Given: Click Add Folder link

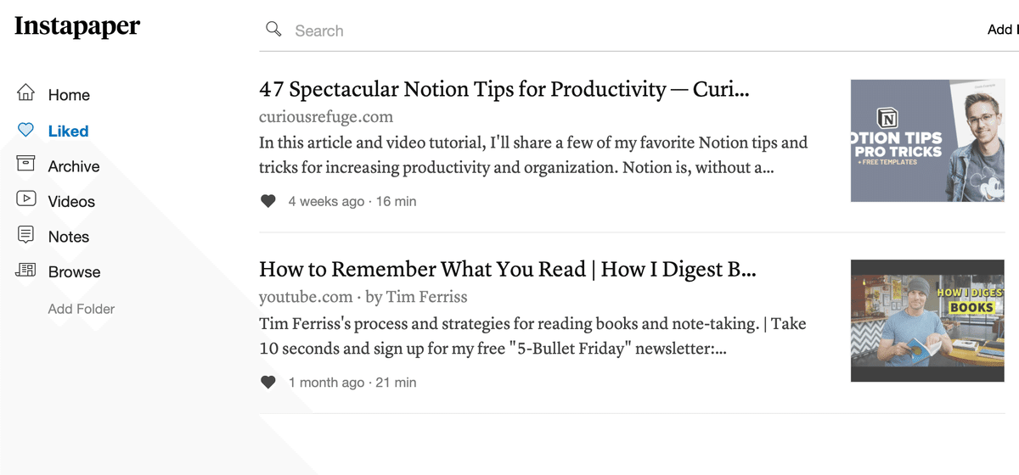Looking at the screenshot, I should (x=82, y=309).
